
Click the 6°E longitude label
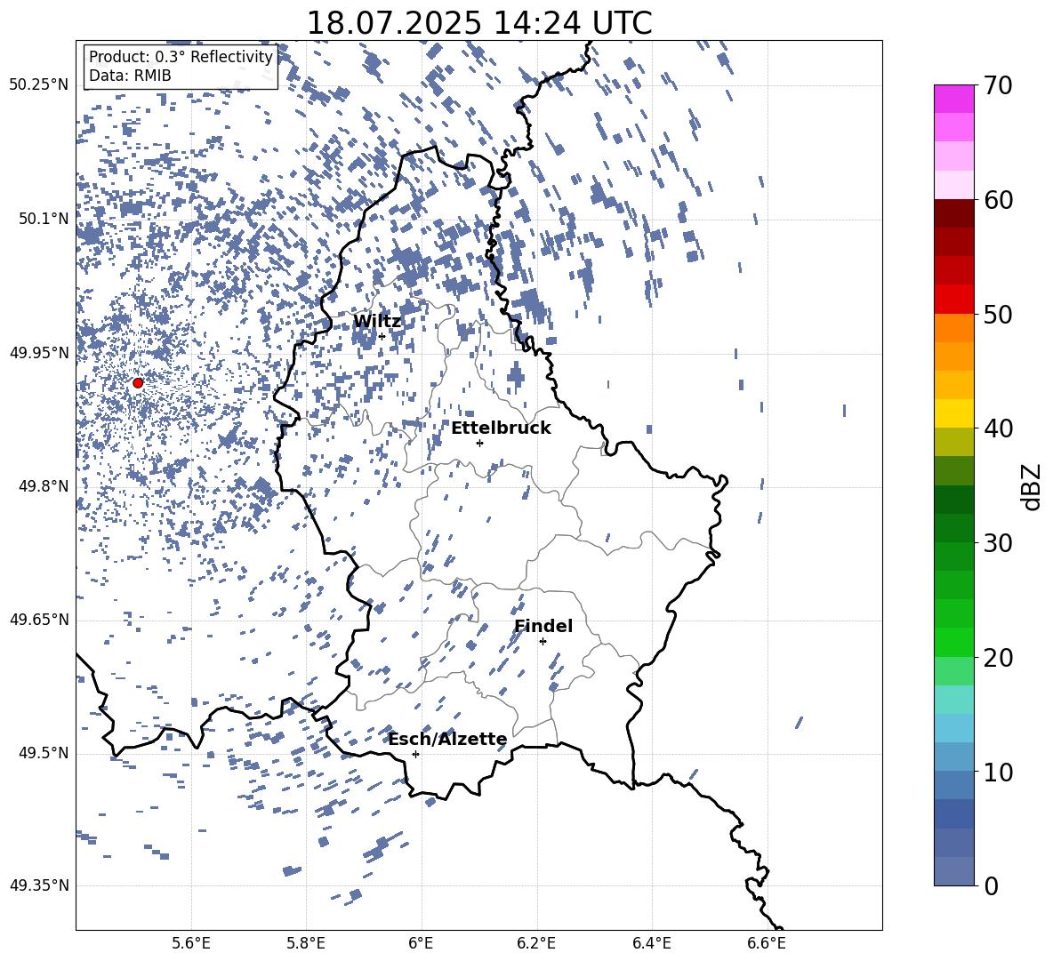click(x=421, y=943)
